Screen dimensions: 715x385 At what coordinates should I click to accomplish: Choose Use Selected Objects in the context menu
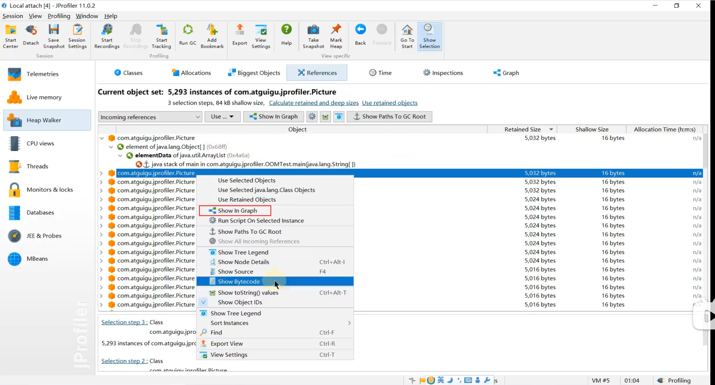click(x=275, y=180)
